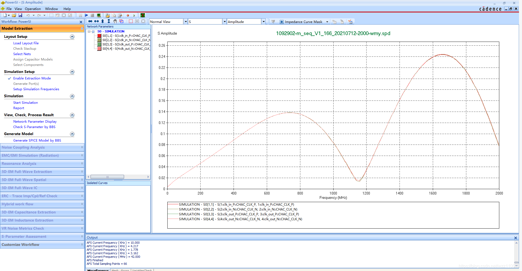Open the Help menu
Screen dimensions: 522x271
tap(67, 9)
